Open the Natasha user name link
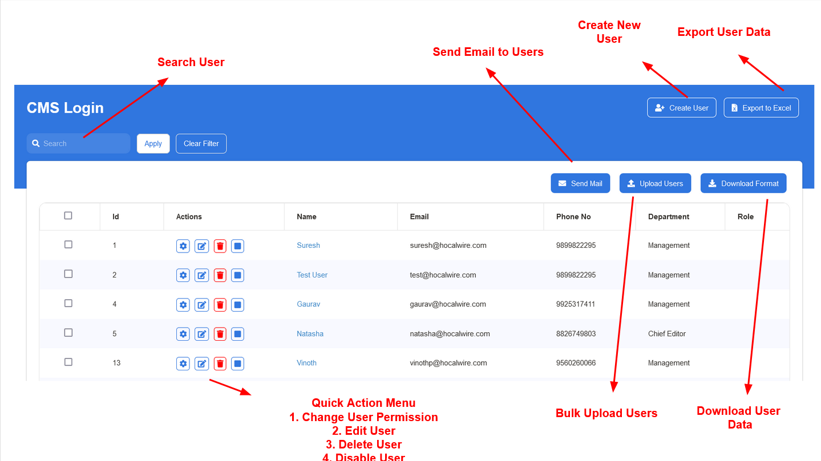Image resolution: width=821 pixels, height=461 pixels. point(310,334)
